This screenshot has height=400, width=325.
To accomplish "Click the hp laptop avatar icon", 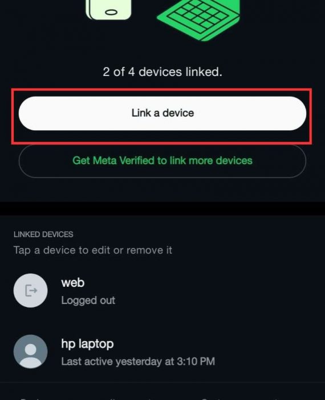I will (30, 351).
